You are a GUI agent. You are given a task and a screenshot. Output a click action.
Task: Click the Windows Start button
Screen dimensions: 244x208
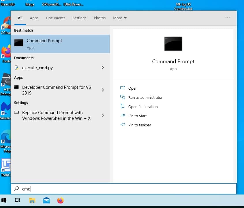click(x=4, y=200)
